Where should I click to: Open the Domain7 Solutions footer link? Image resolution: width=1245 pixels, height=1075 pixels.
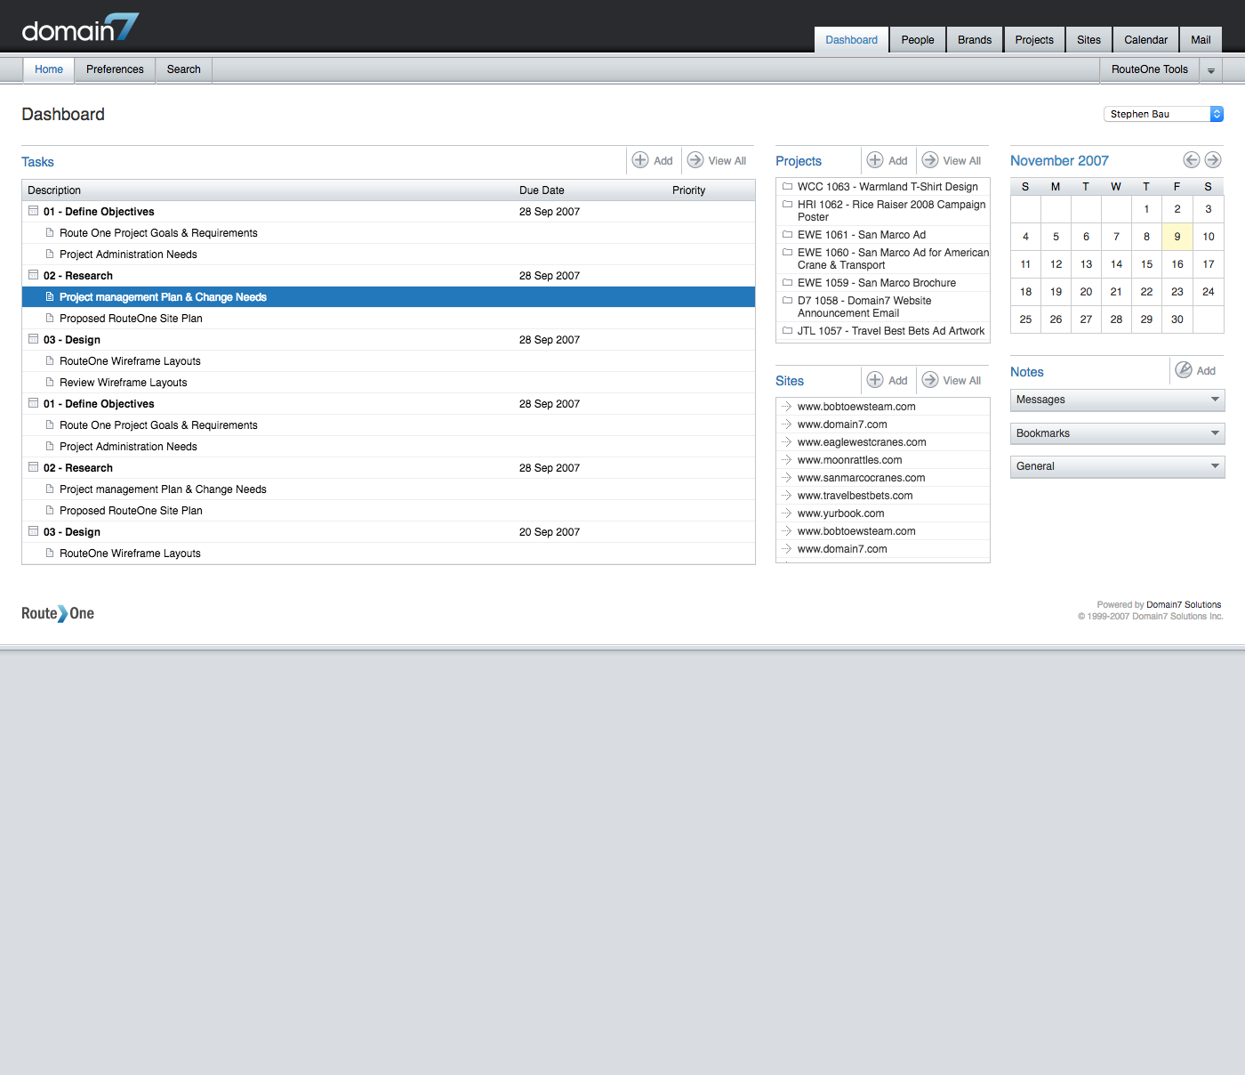(1183, 605)
